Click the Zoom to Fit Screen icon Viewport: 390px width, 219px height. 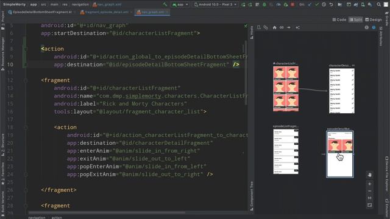pyautogui.click(x=370, y=205)
